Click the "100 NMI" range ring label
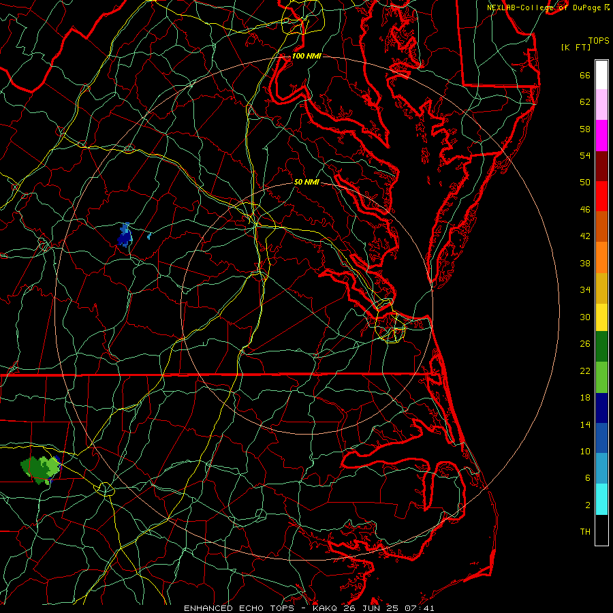This screenshot has height=613, width=613. point(306,56)
